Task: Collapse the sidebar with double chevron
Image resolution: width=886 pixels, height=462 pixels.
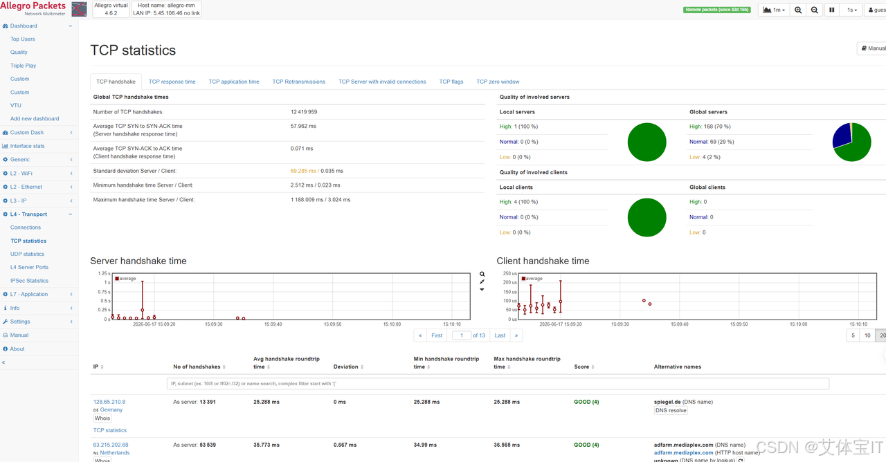Action: point(3,362)
